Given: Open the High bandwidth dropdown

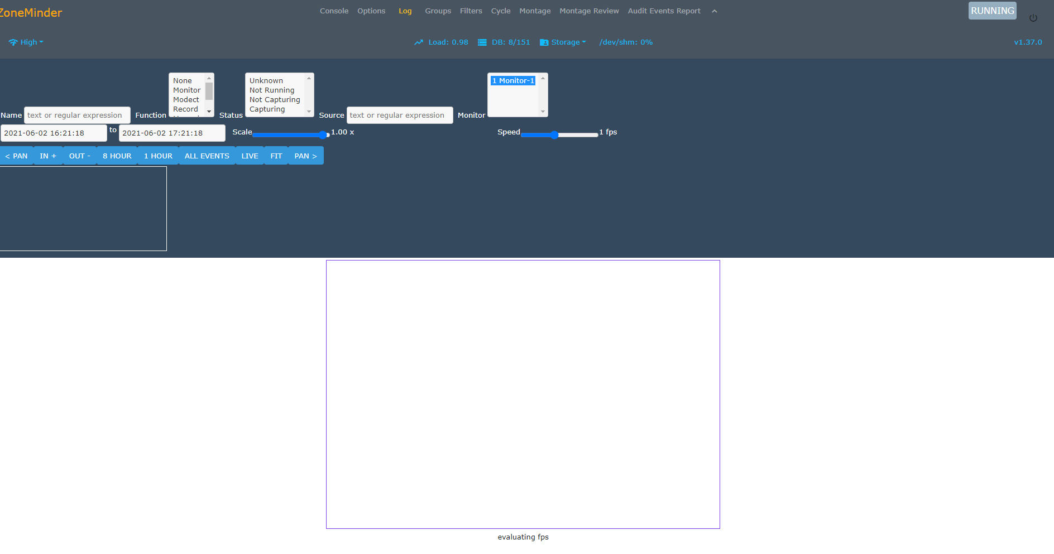Looking at the screenshot, I should [x=26, y=42].
